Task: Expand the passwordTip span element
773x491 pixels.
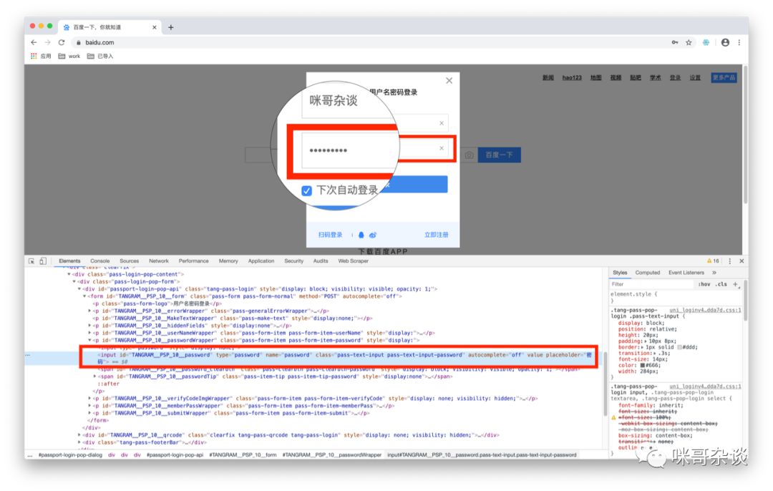Action: click(94, 376)
